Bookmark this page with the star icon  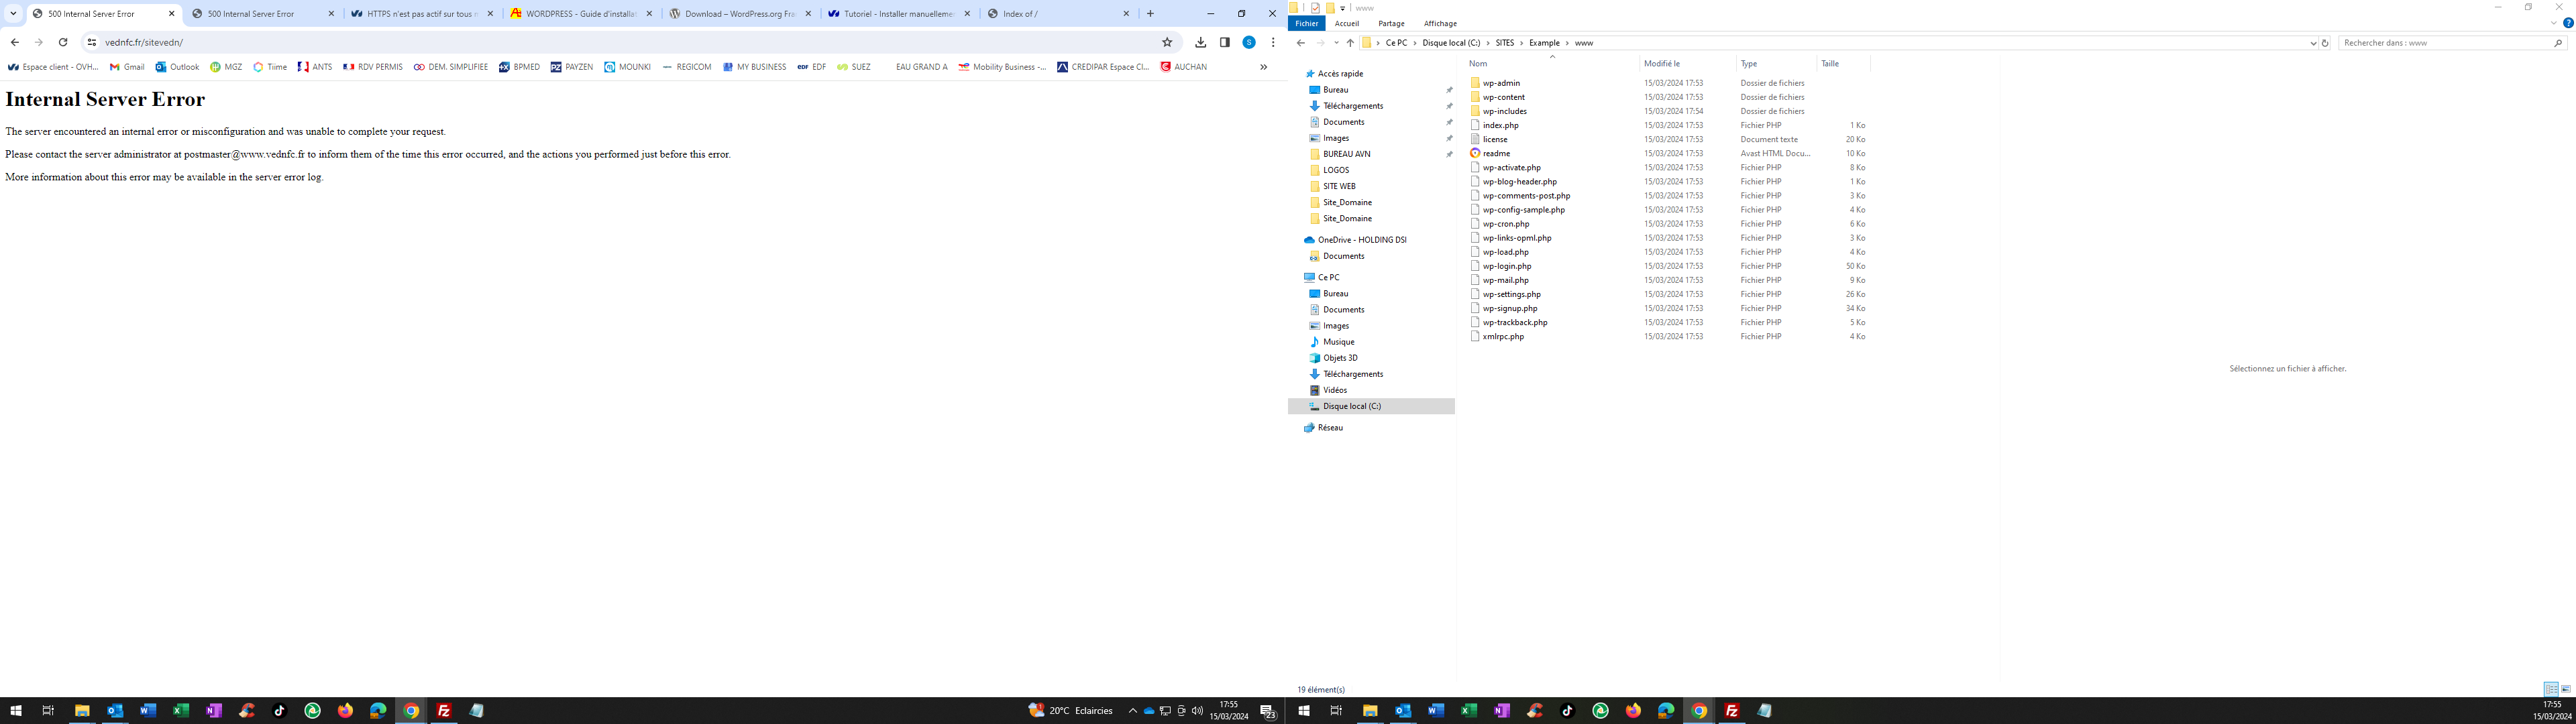[1166, 42]
